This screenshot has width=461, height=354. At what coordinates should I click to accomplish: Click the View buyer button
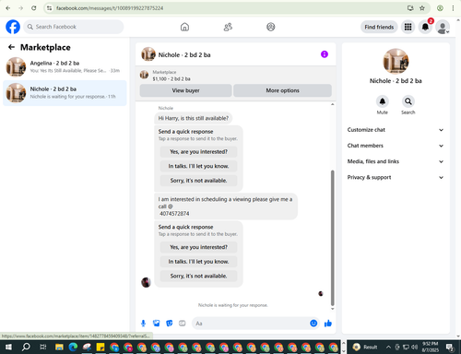click(x=185, y=90)
